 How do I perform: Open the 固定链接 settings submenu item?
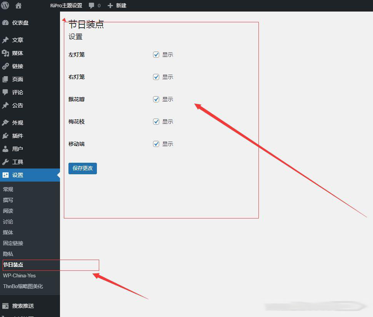[13, 243]
